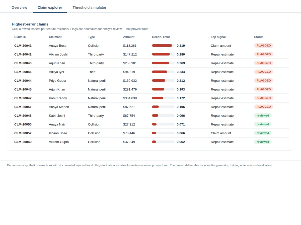Select claimant Kabir Reddy
Image resolution: width=301 pixels, height=225 pixels.
58,98
